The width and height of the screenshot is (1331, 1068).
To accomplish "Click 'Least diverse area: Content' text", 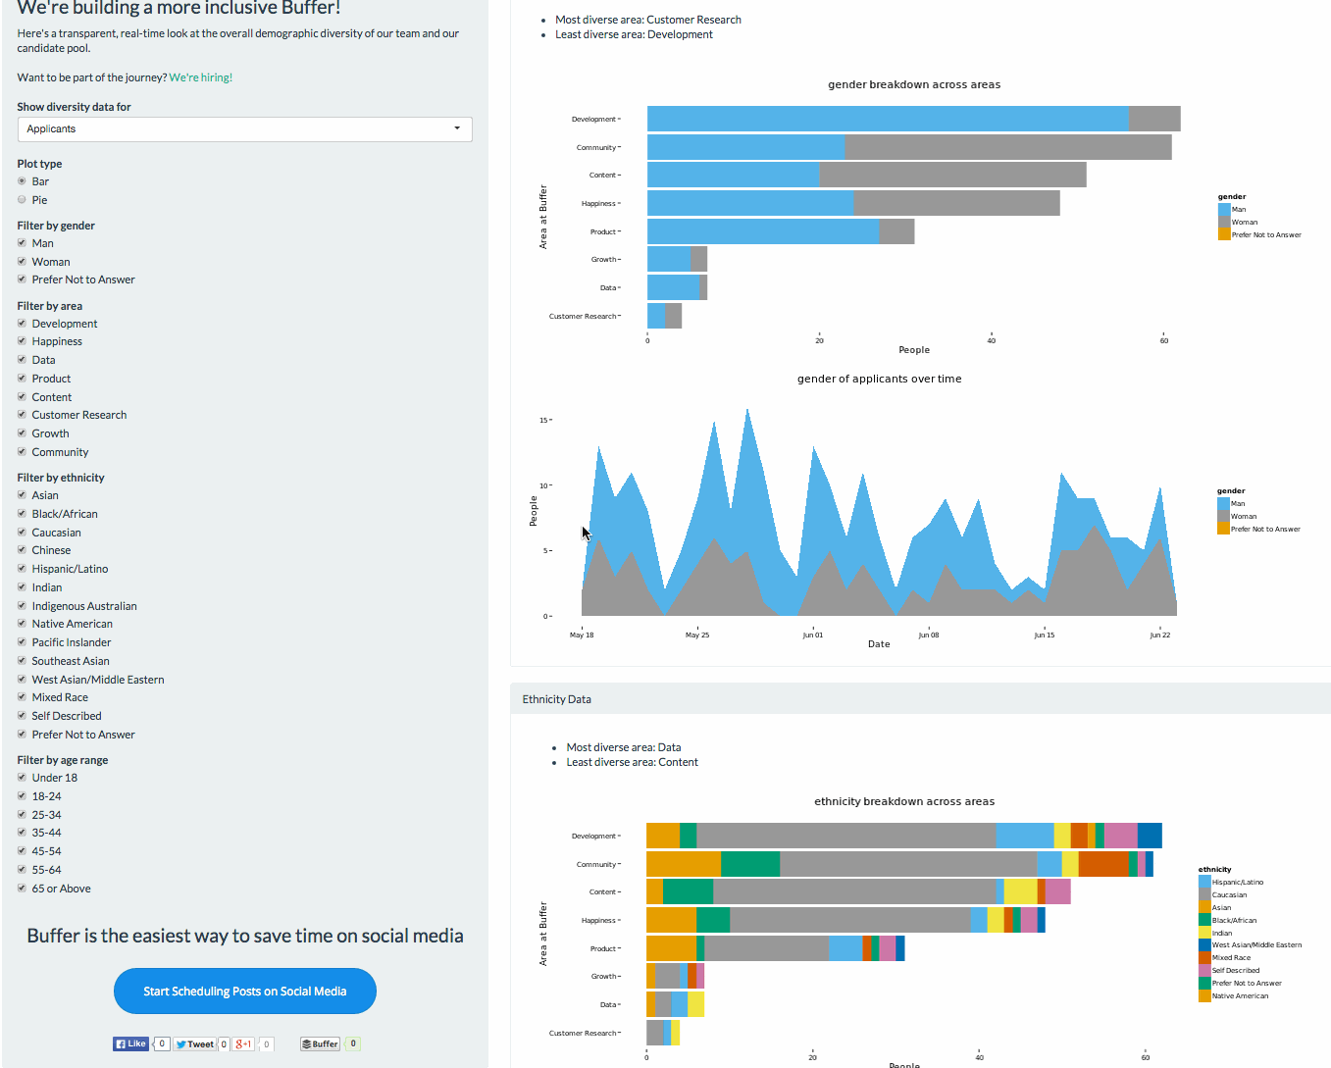I will coord(633,762).
